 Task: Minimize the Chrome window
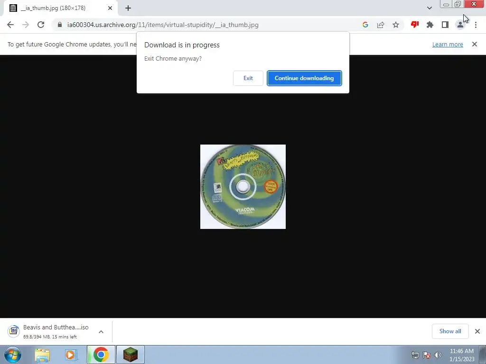click(446, 4)
